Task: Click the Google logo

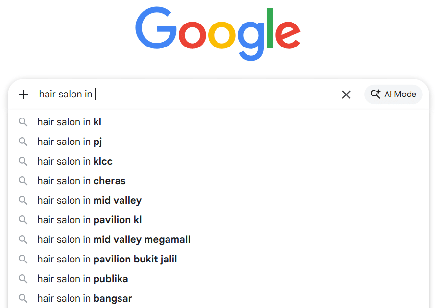Action: pos(217,34)
